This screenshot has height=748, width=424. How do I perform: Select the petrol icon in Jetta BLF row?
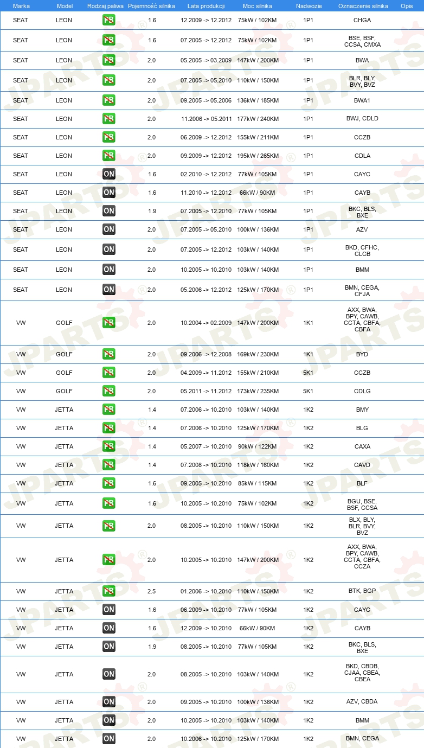tap(109, 483)
